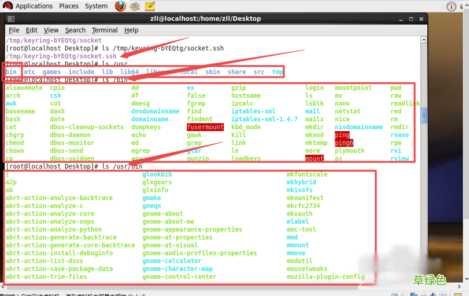Expand the chevron arrow near the bottom-right corner
The height and width of the screenshot is (296, 469).
(459, 287)
